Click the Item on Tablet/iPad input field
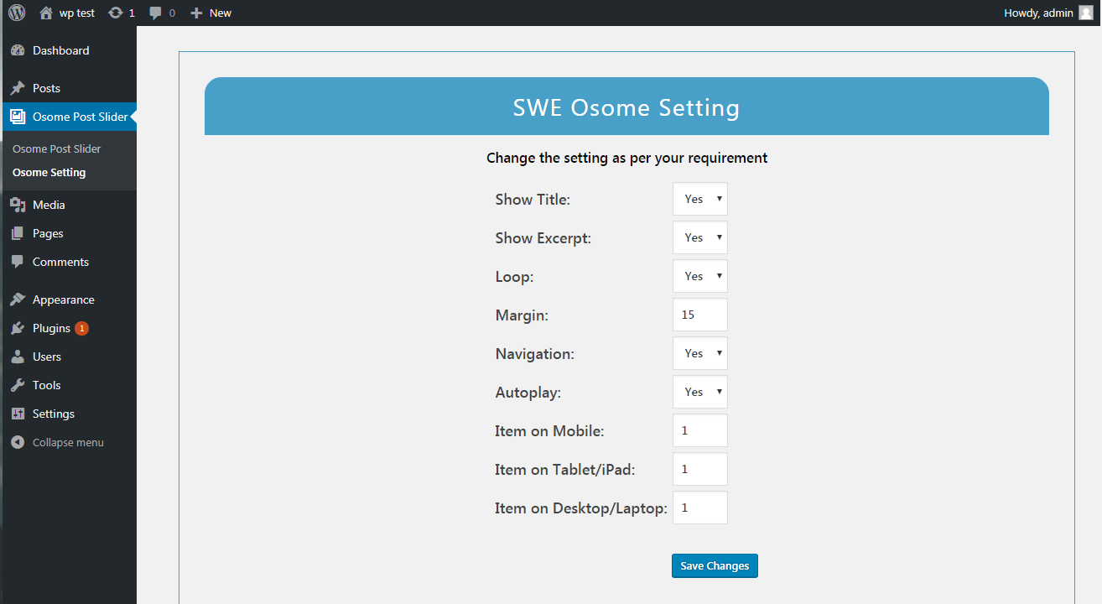 click(700, 469)
